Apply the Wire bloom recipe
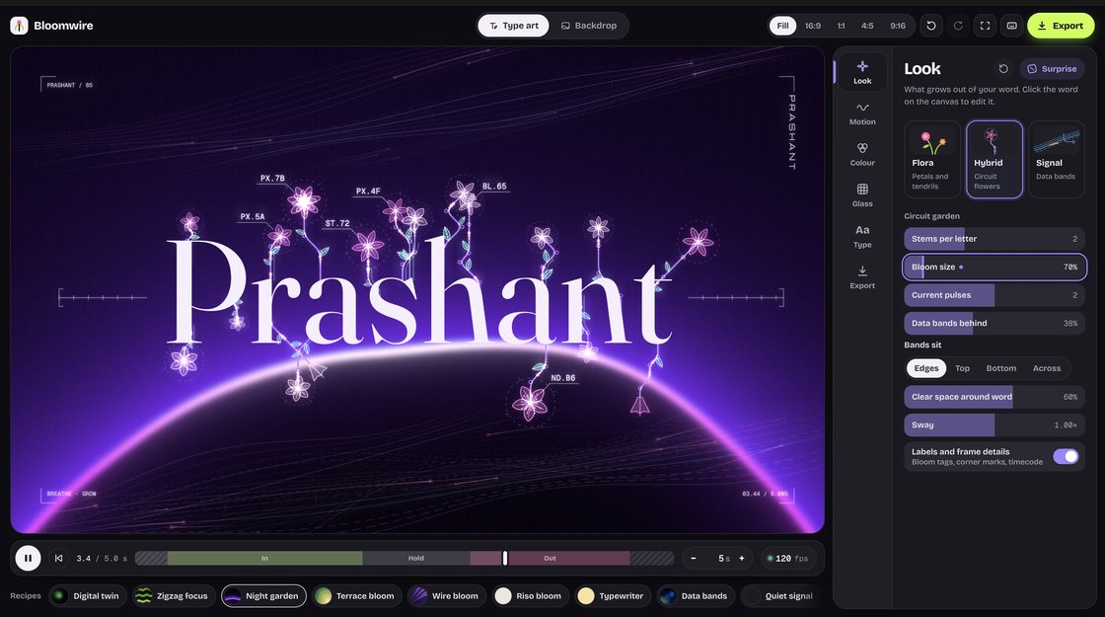Viewport: 1105px width, 617px height. (x=447, y=596)
